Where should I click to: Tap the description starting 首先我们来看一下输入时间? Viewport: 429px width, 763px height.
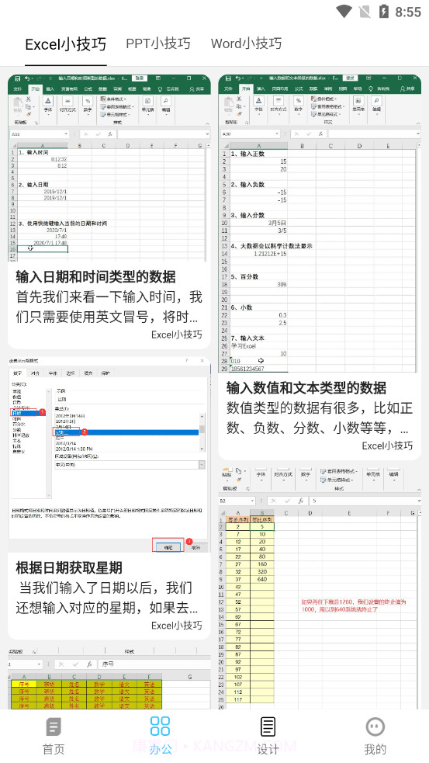pos(109,307)
